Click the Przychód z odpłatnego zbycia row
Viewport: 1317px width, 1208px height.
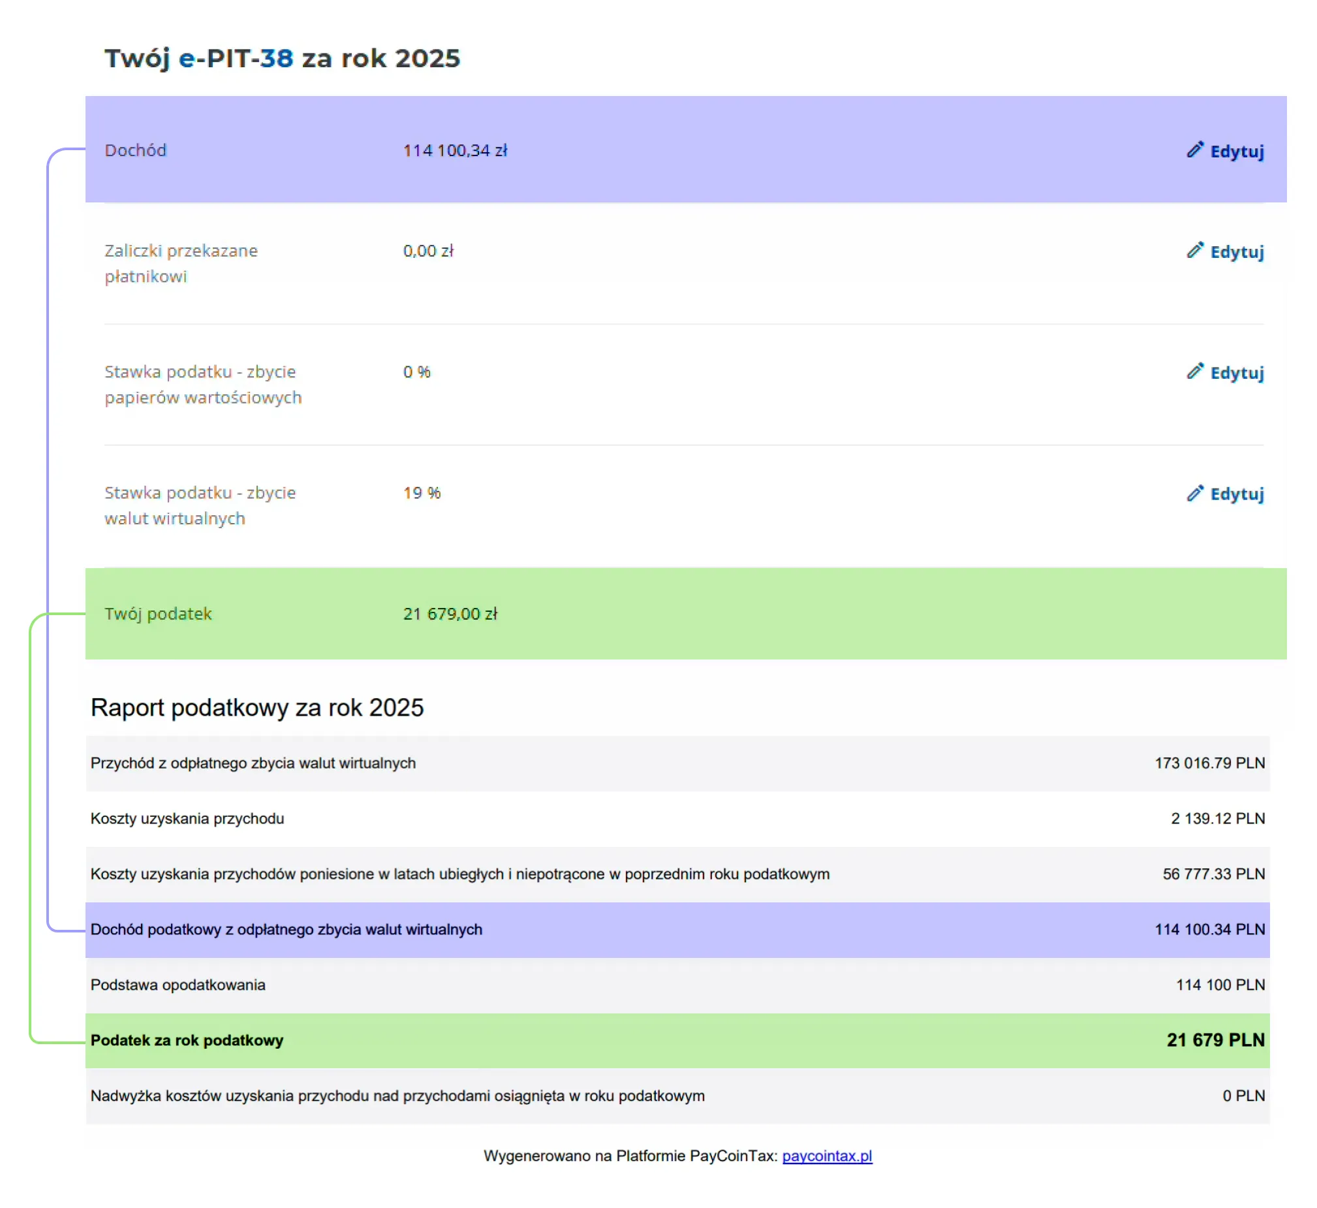click(x=677, y=763)
